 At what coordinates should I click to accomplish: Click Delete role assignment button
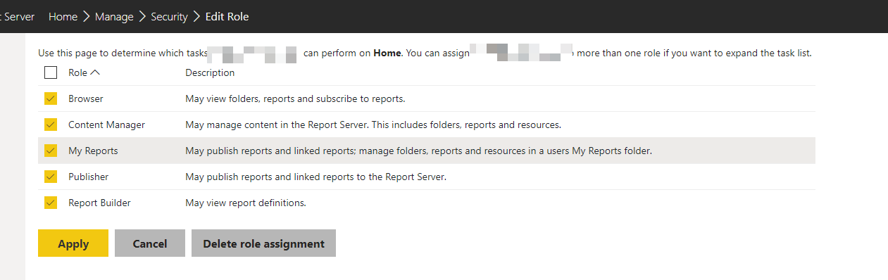point(263,243)
